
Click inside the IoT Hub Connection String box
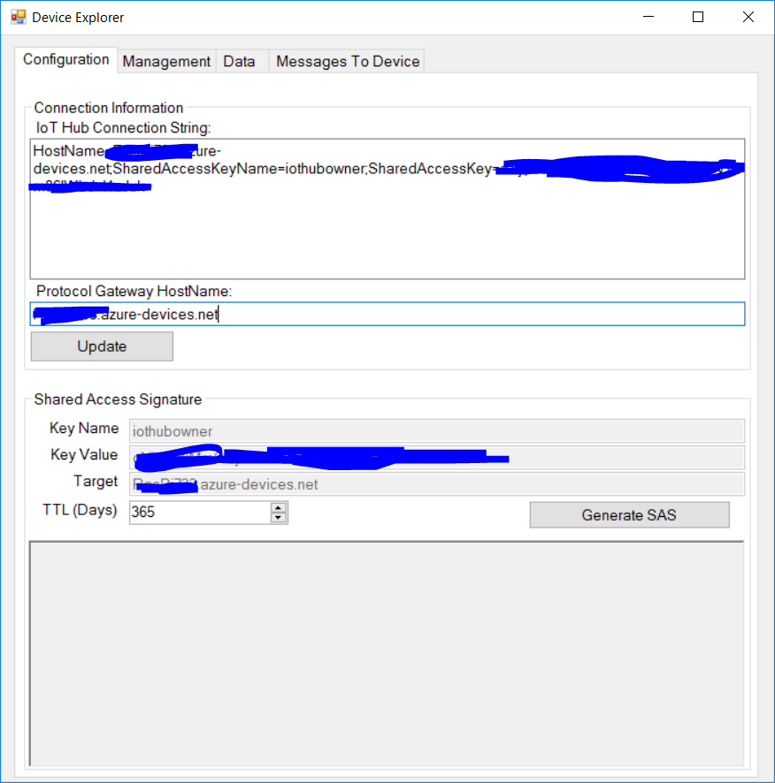coord(387,209)
